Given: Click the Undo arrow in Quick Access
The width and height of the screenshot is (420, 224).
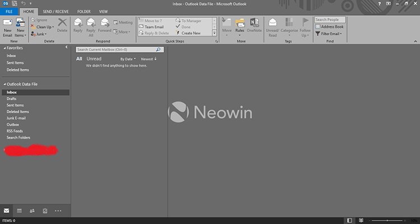Looking at the screenshot, I should tap(24, 3).
